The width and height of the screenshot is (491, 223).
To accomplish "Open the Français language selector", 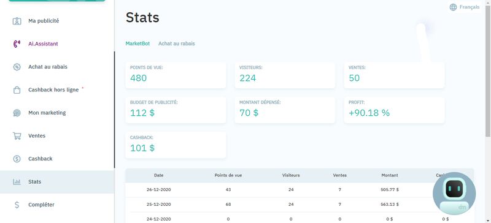I will coord(465,7).
